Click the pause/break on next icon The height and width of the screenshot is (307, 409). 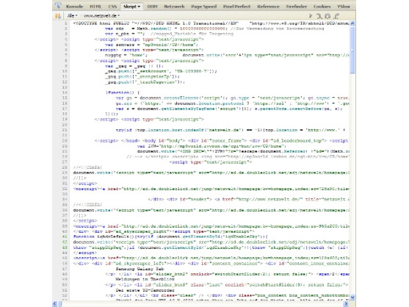point(58,16)
